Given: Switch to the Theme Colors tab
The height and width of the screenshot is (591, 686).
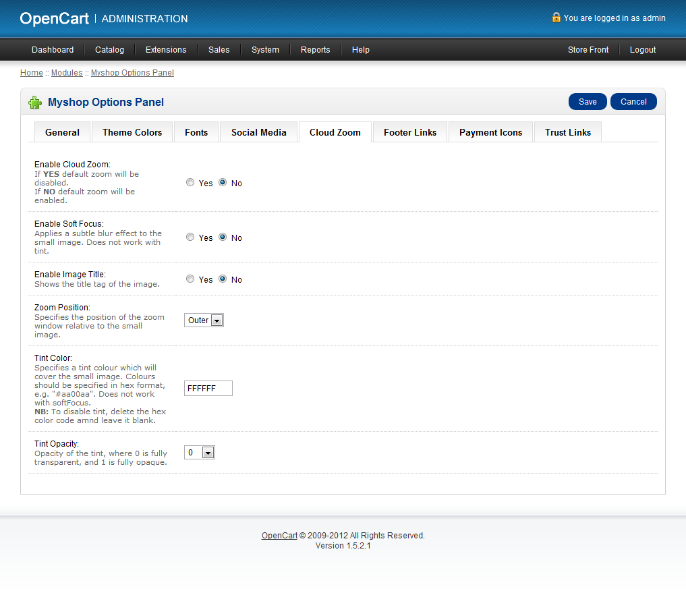Looking at the screenshot, I should pos(132,132).
